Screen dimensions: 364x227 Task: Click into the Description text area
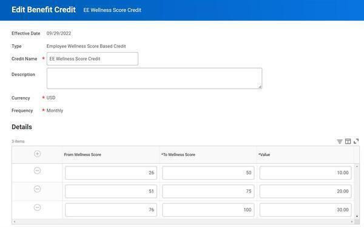pyautogui.click(x=154, y=78)
